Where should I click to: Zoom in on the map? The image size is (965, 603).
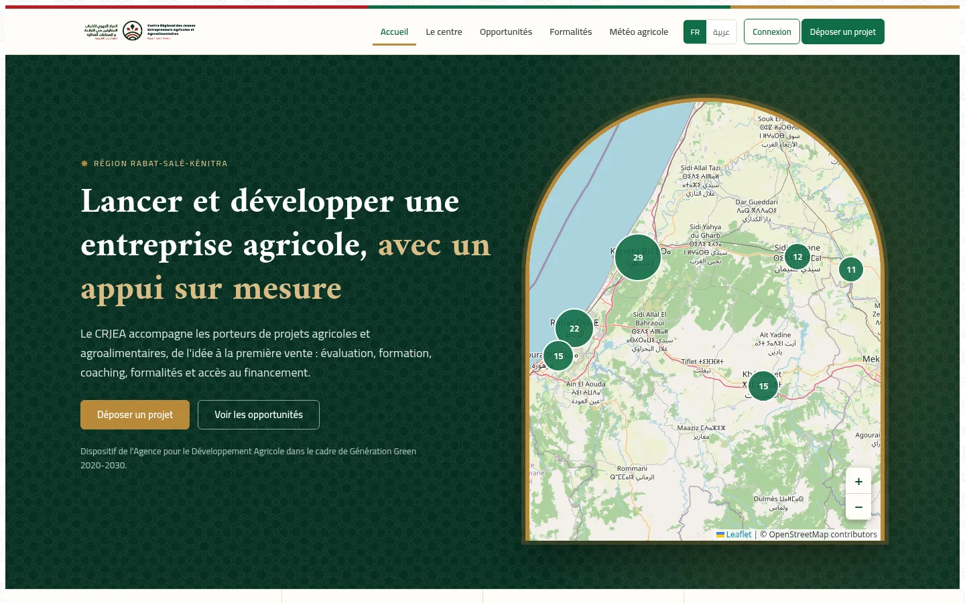(858, 481)
